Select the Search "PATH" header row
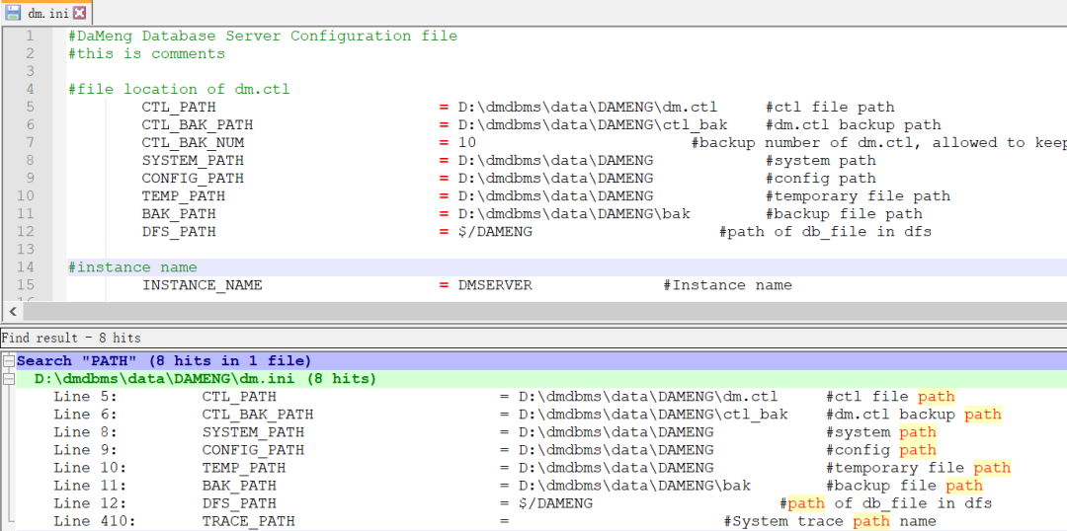1067x531 pixels. point(164,361)
